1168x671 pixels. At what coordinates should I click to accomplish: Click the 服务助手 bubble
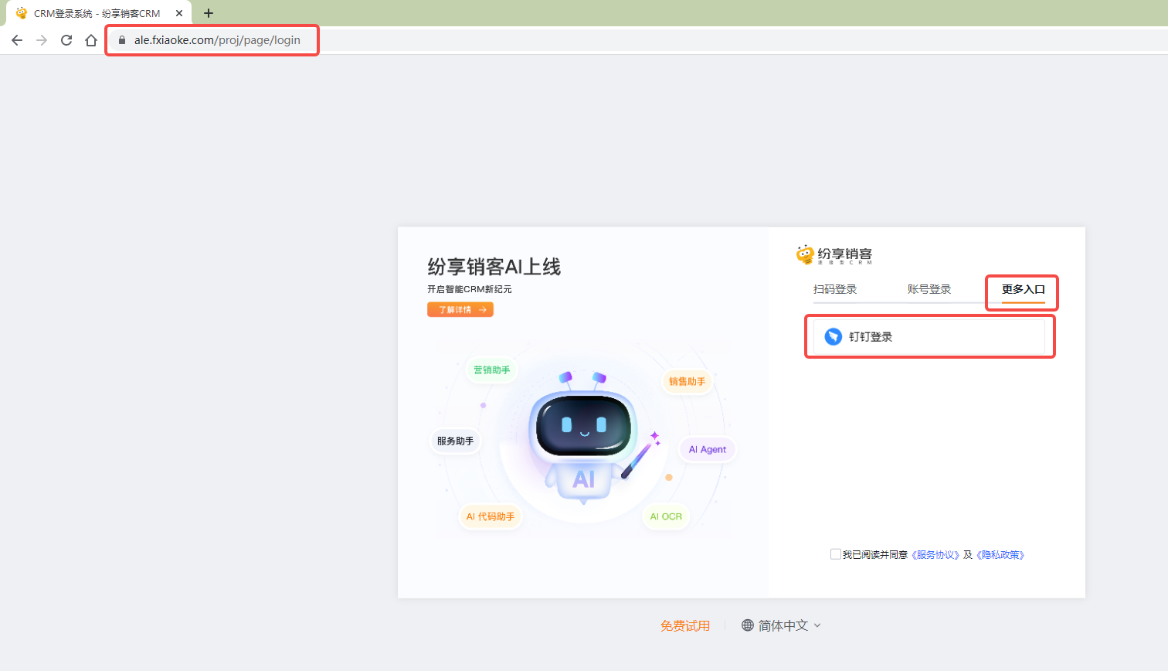(x=455, y=441)
